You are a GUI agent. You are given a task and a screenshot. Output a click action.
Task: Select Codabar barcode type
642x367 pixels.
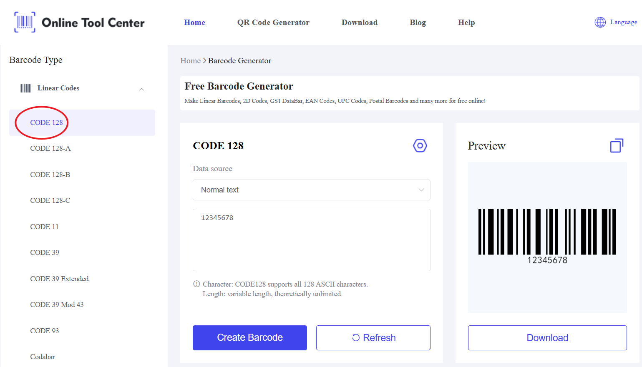[43, 357]
